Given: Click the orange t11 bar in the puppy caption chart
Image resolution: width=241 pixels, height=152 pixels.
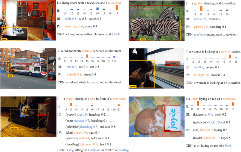Looking at the screenshot, I should (x=119, y=105).
